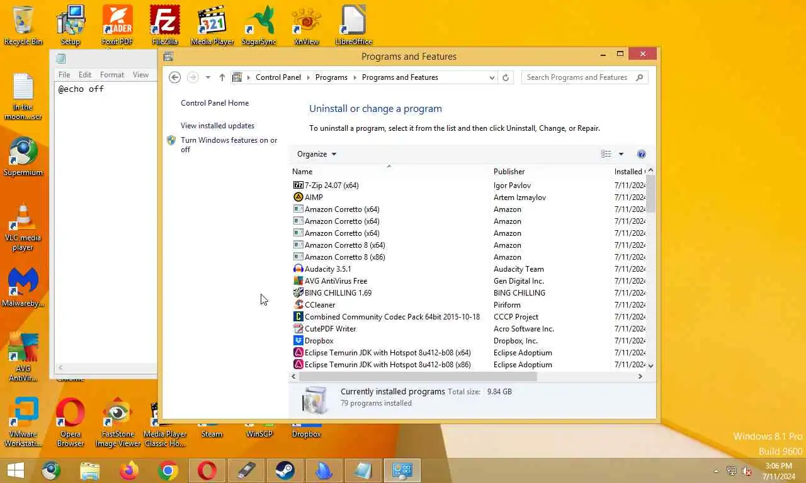
Task: Launch Supermium desktop shortcut
Action: point(23,157)
